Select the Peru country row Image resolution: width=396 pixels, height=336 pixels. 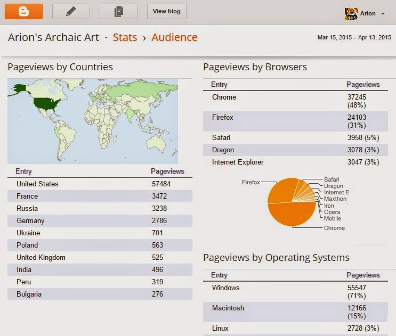100,282
